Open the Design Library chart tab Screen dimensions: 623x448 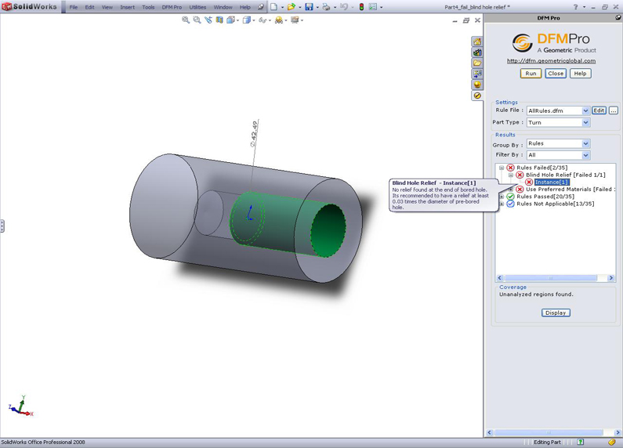point(477,52)
